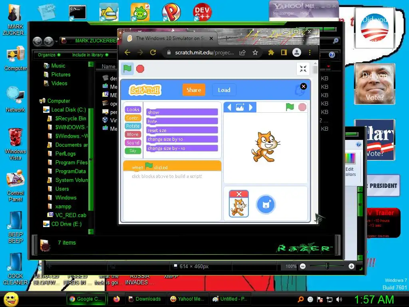
Task: Click Chrome's back arrow
Action: point(127,52)
